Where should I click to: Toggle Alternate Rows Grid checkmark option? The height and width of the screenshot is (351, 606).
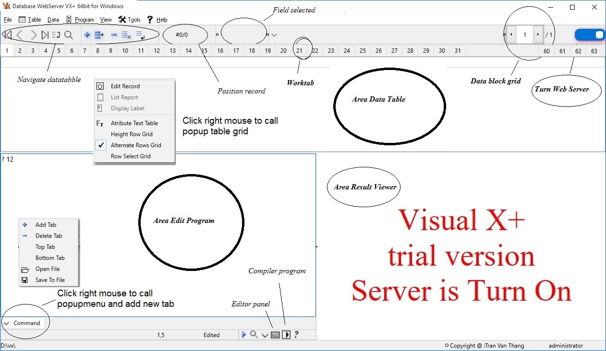tap(135, 145)
